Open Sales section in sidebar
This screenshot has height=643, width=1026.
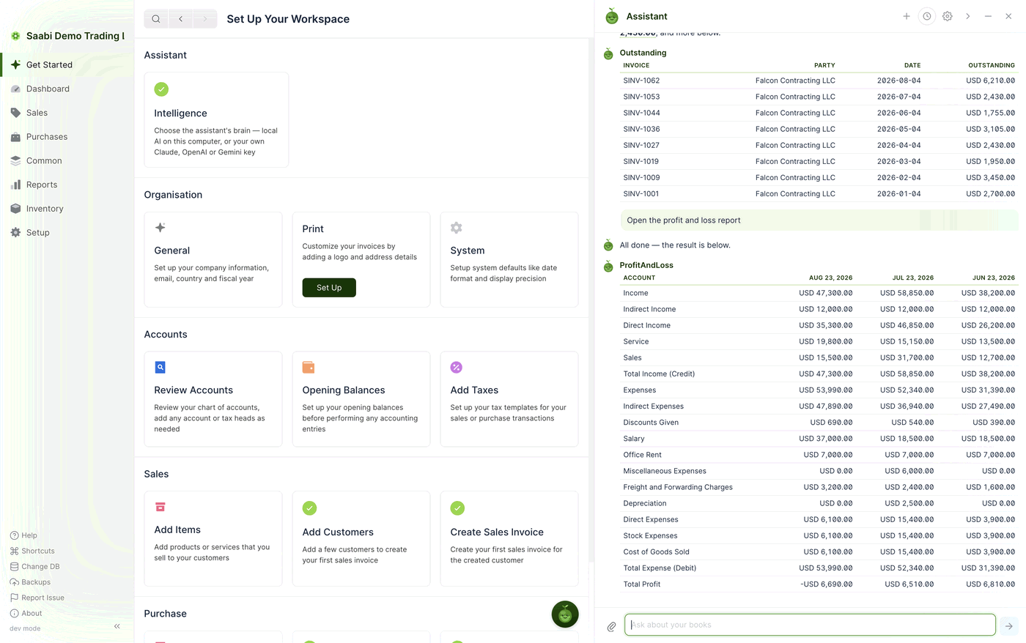[x=67, y=113]
